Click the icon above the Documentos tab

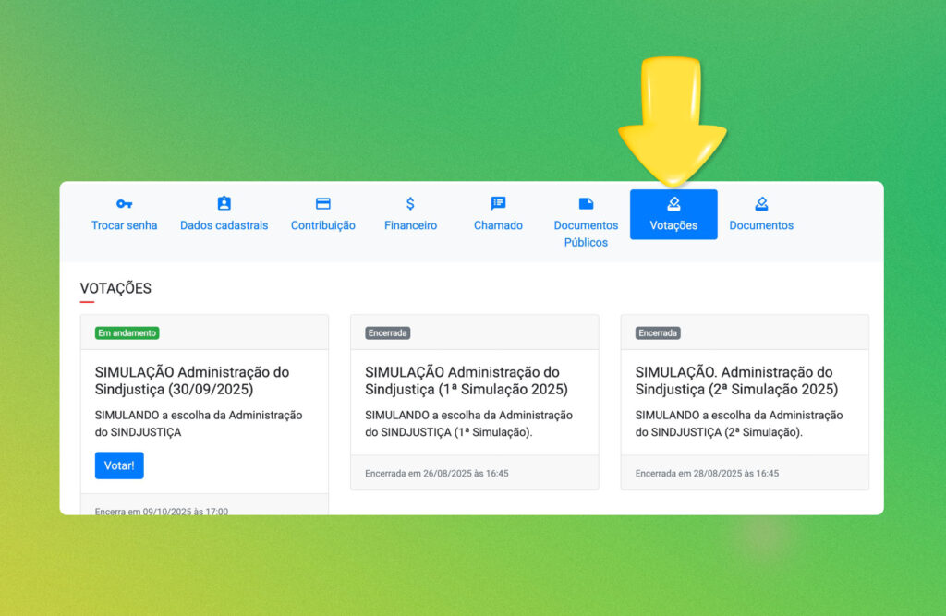(761, 203)
